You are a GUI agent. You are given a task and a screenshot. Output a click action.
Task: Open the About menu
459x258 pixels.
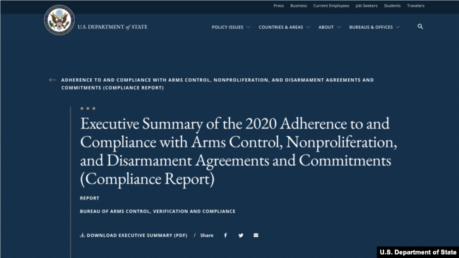326,27
